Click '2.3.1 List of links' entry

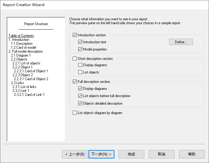point(24,87)
